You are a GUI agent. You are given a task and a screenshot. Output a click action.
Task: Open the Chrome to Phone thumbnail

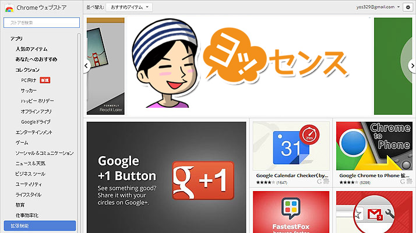click(x=374, y=146)
